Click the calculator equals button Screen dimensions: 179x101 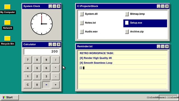click(x=46, y=85)
